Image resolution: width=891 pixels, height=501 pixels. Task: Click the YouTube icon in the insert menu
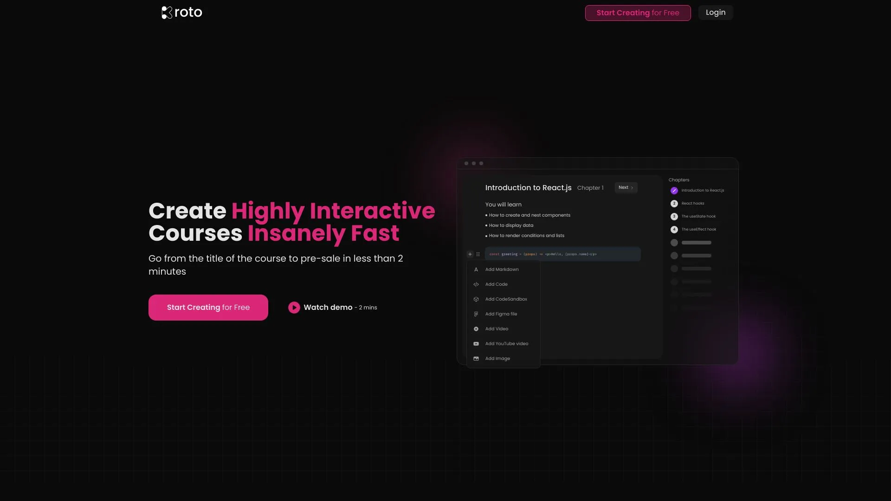coord(476,343)
